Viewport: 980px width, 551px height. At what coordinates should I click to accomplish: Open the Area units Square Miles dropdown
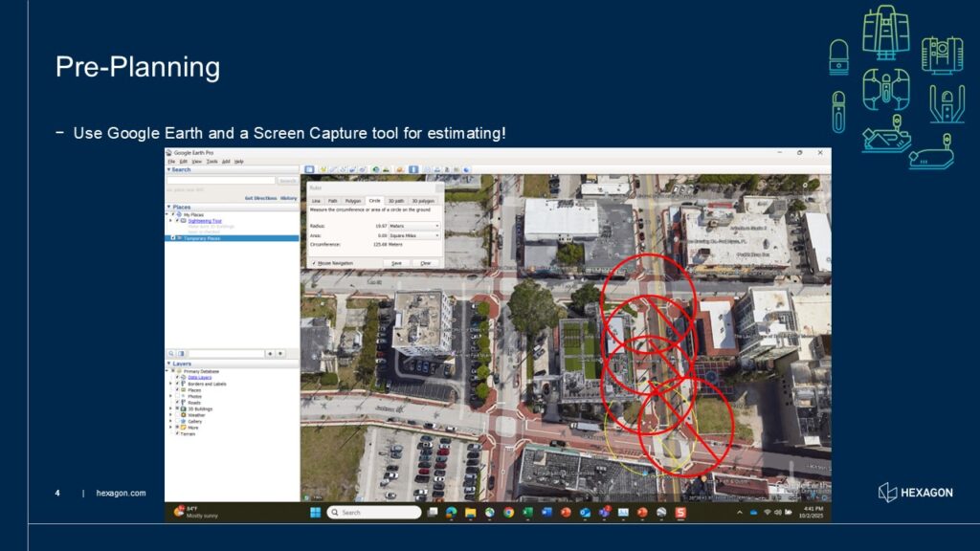coord(414,234)
